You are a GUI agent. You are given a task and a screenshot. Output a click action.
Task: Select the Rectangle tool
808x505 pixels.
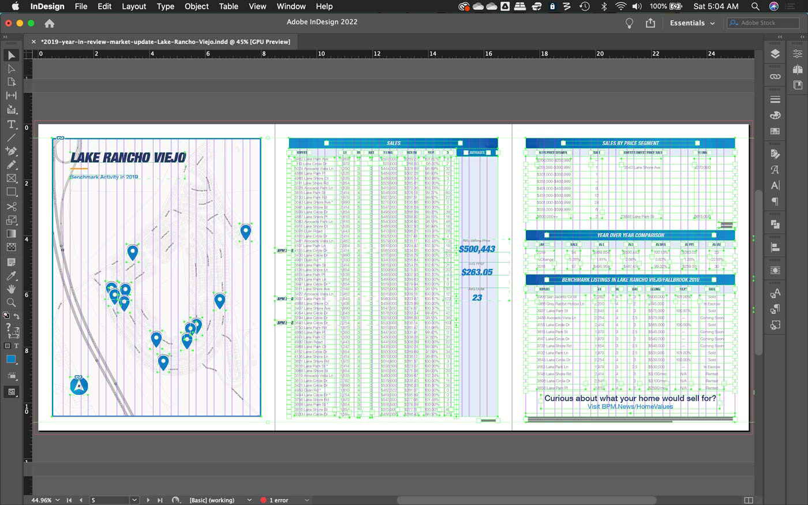pyautogui.click(x=11, y=192)
